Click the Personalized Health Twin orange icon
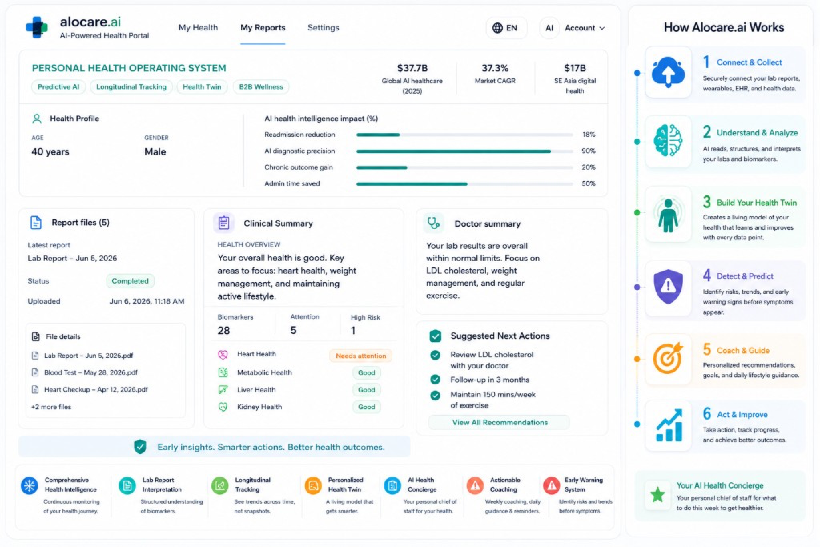Screen dimensions: 820x547 pyautogui.click(x=313, y=486)
